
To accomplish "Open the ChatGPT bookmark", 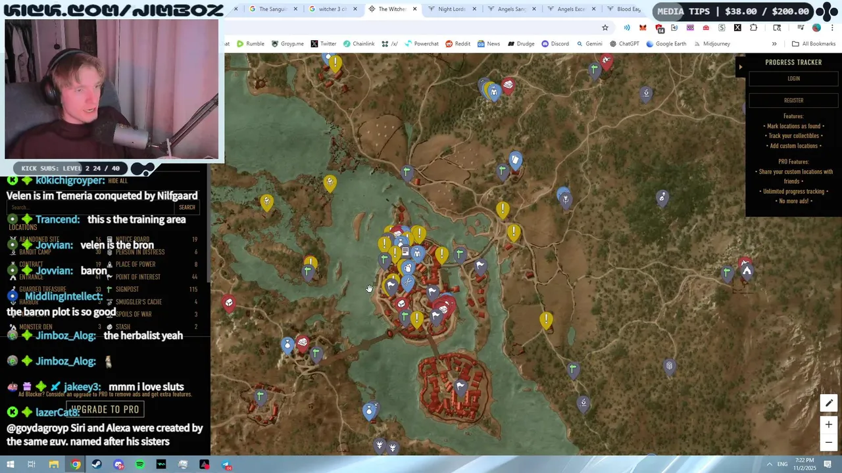I will [x=625, y=44].
